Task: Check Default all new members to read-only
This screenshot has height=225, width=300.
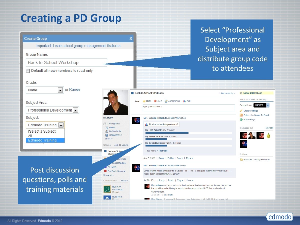Action: pos(28,71)
